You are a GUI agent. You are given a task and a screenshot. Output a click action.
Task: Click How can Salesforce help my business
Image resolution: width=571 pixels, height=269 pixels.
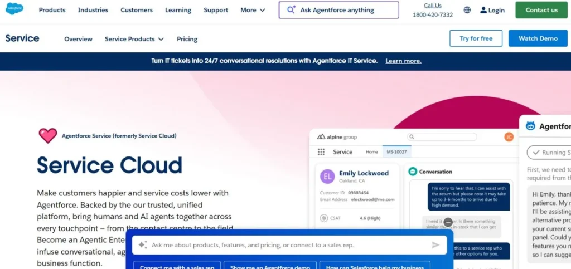click(x=375, y=266)
